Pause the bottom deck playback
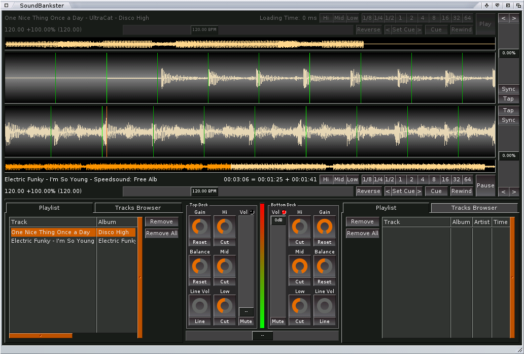The image size is (524, 354). pyautogui.click(x=485, y=185)
